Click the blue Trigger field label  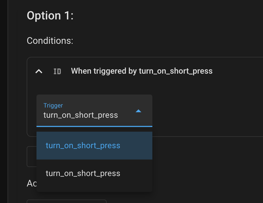(x=53, y=106)
